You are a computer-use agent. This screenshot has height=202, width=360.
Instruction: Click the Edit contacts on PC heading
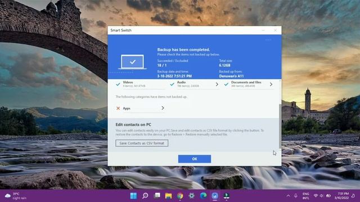coord(133,125)
